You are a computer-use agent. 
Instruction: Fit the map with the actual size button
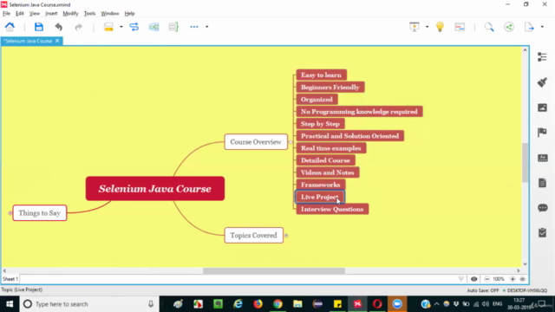[x=523, y=279]
